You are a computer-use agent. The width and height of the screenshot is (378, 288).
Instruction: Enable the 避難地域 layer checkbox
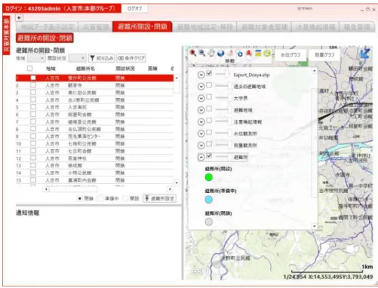click(x=209, y=109)
